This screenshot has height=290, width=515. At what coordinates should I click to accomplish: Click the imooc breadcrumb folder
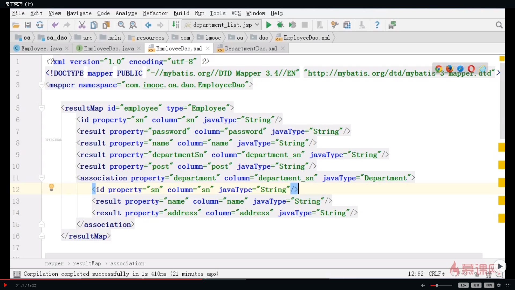pyautogui.click(x=209, y=38)
